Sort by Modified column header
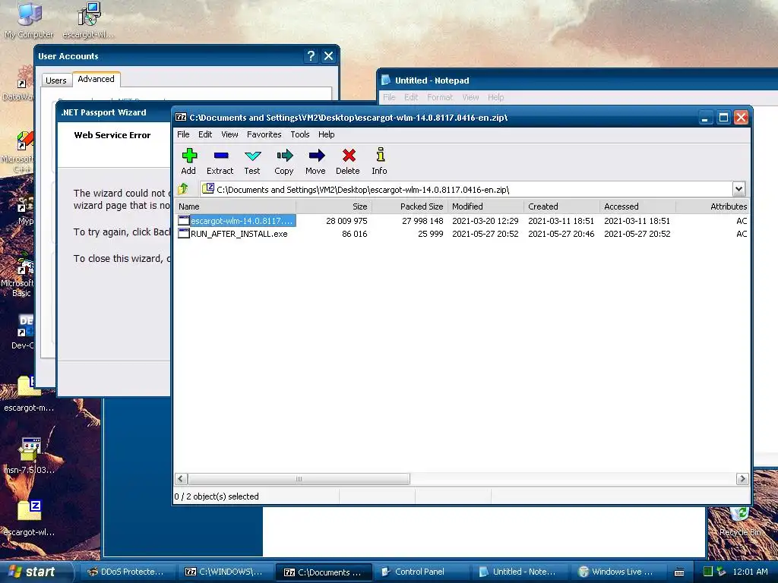778x583 pixels. tap(485, 206)
